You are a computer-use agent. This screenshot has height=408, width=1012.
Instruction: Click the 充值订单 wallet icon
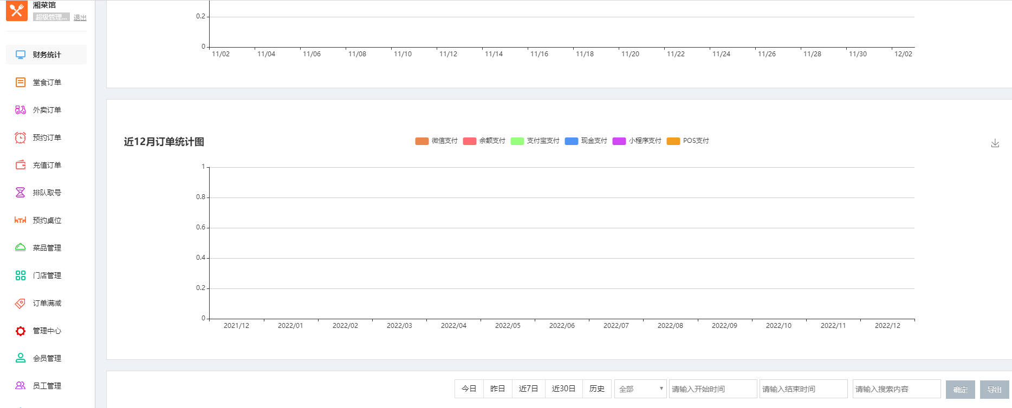(x=21, y=165)
